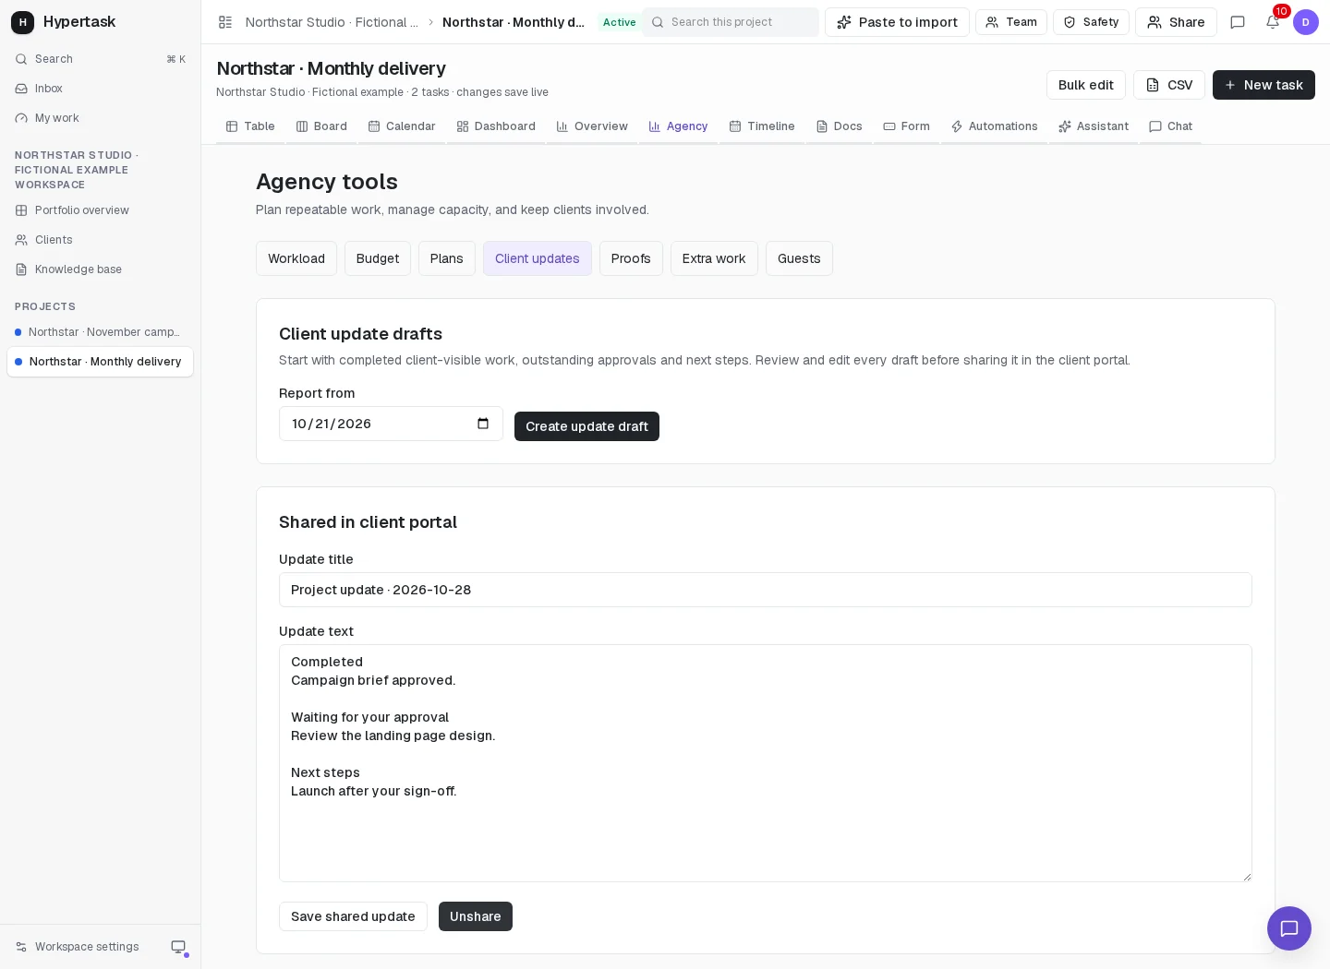Switch to the Form tab
The image size is (1330, 969).
tap(906, 126)
